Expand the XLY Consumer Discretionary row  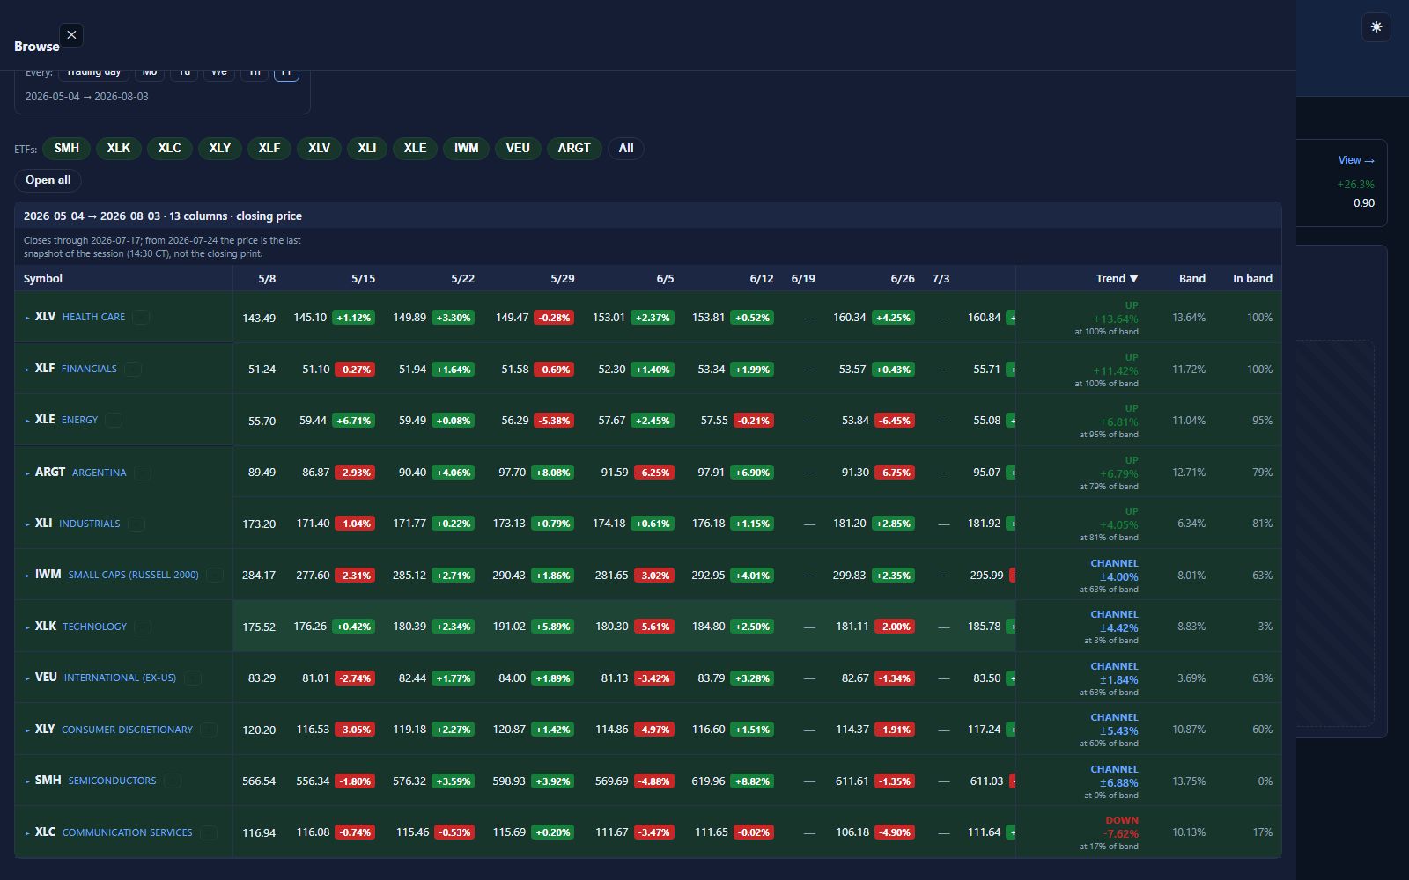click(x=27, y=730)
